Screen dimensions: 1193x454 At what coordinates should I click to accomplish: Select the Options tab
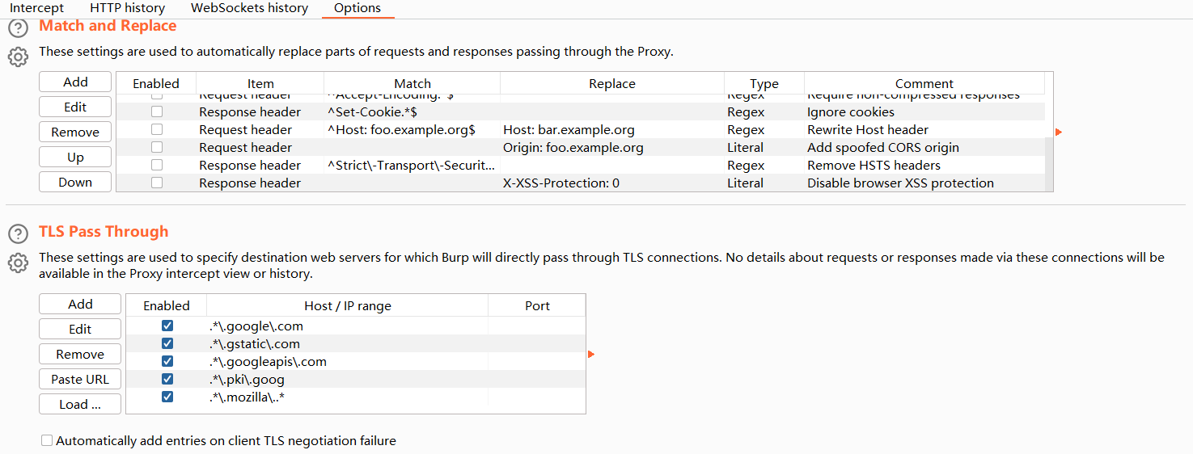click(357, 8)
